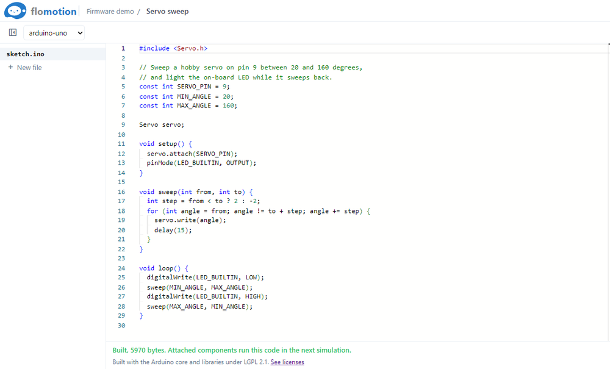Click the 'const int MIN_ANGLE = 20;' line
The height and width of the screenshot is (369, 610).
(186, 96)
